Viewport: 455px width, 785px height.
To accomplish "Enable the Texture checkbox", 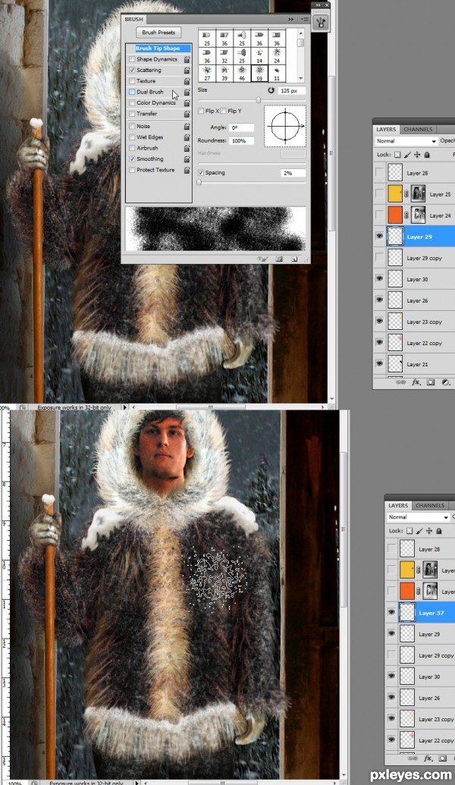I will point(132,81).
